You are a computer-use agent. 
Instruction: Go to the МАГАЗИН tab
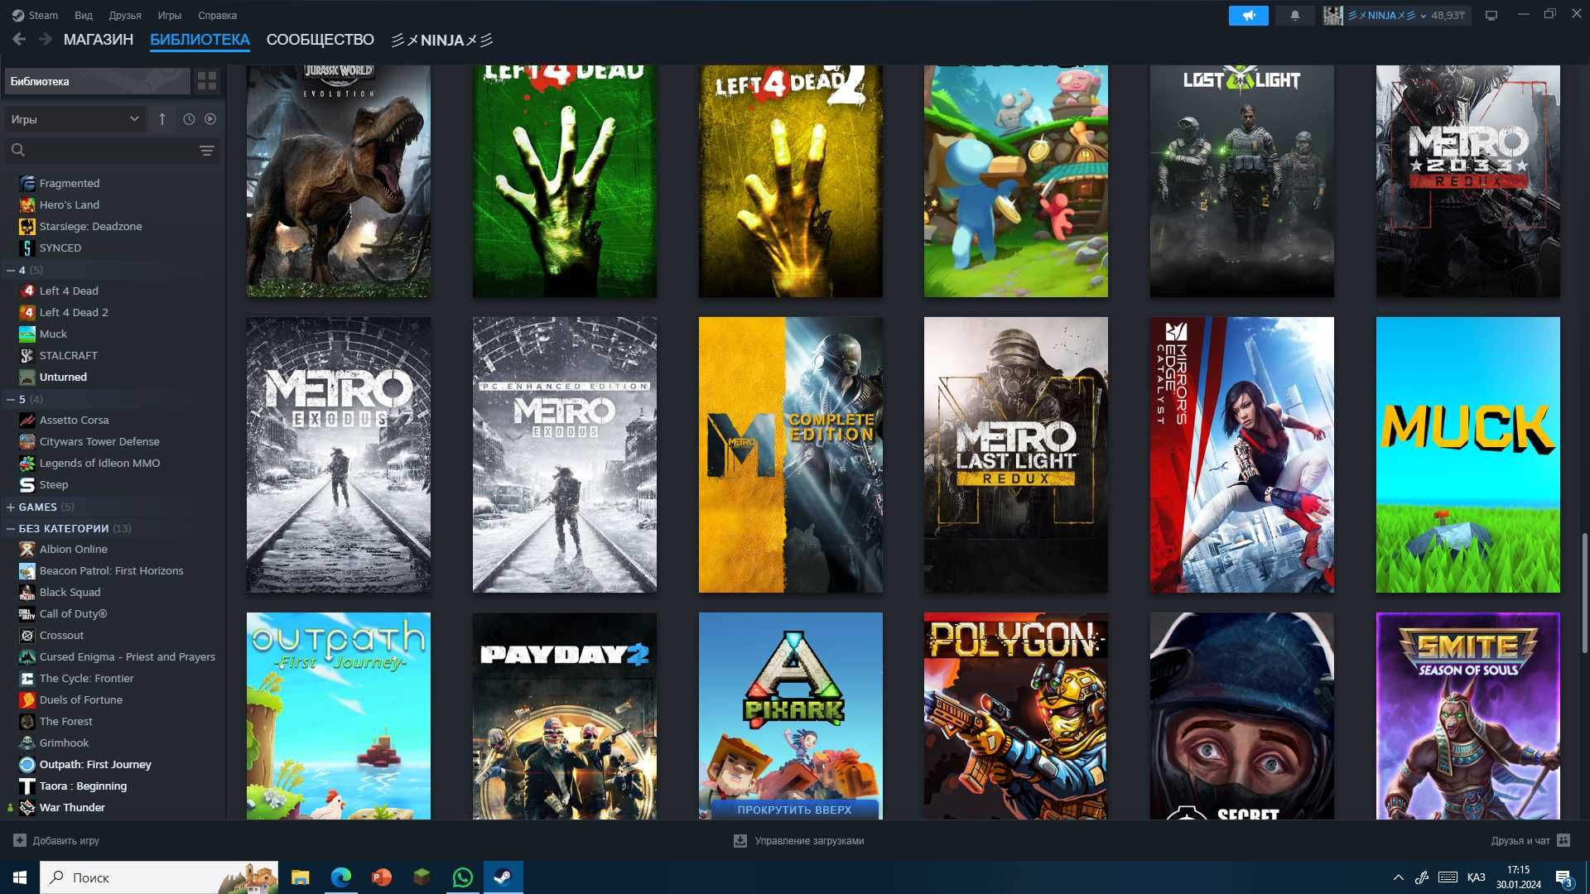99,40
